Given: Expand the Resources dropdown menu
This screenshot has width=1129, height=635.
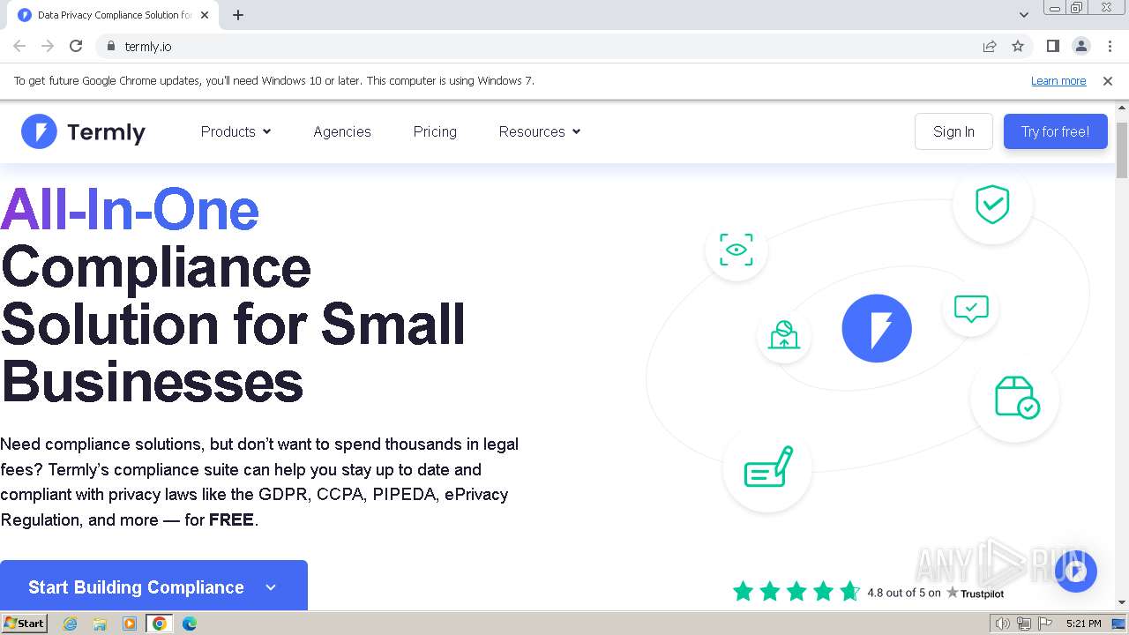Looking at the screenshot, I should [540, 131].
